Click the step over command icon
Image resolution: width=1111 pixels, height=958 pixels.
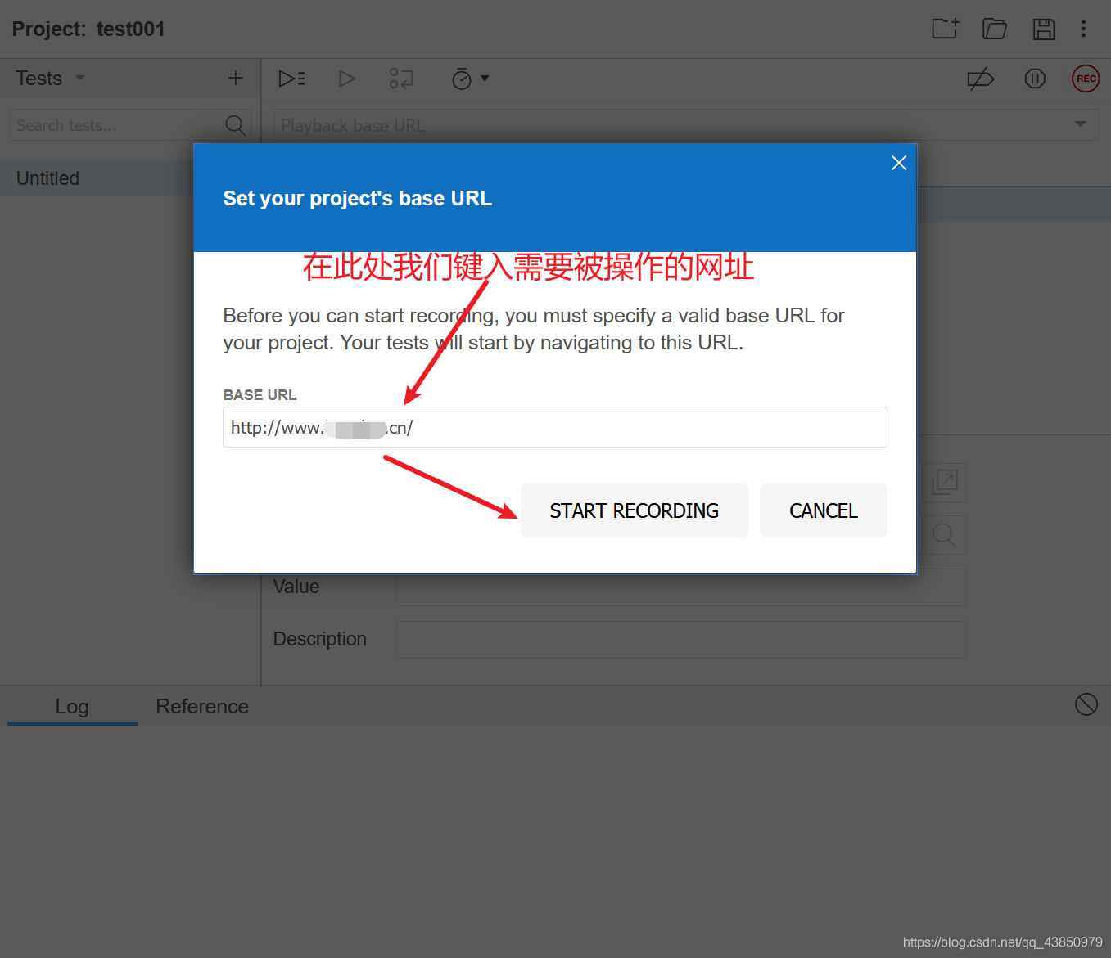pyautogui.click(x=401, y=79)
